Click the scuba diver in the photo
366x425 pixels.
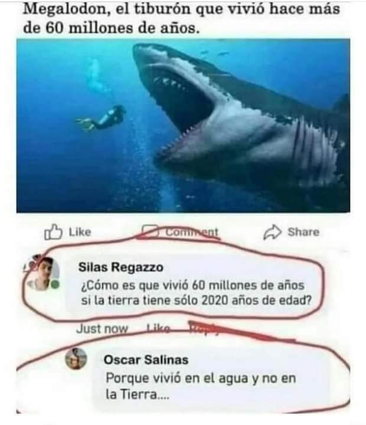tap(102, 118)
